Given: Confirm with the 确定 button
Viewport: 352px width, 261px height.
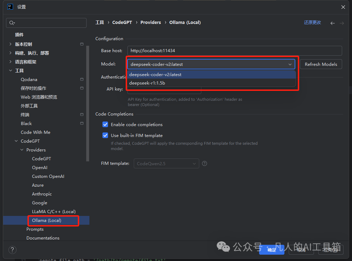Looking at the screenshot, I should point(272,250).
